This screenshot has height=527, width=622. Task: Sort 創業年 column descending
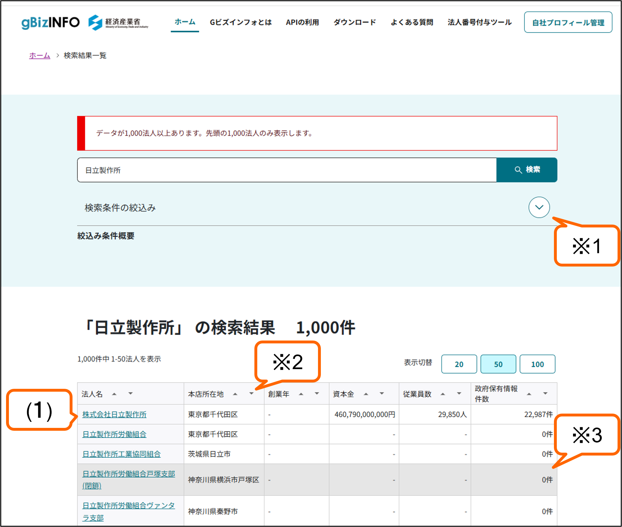pos(317,394)
